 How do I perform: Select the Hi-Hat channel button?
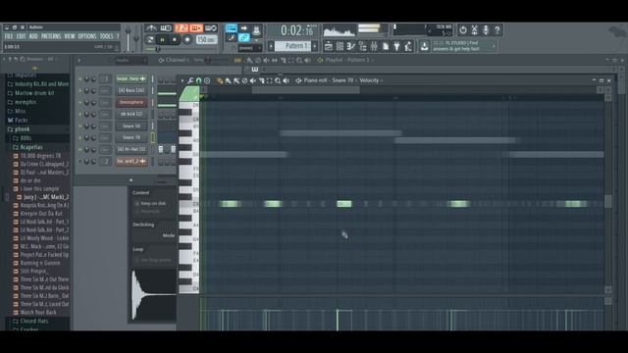tap(131, 149)
